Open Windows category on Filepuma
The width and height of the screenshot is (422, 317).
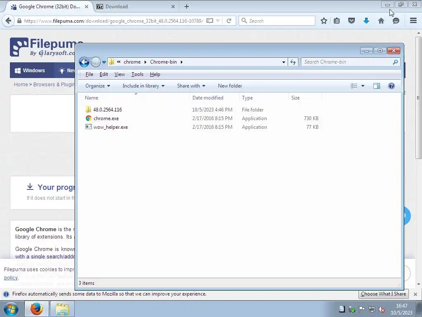tap(30, 70)
